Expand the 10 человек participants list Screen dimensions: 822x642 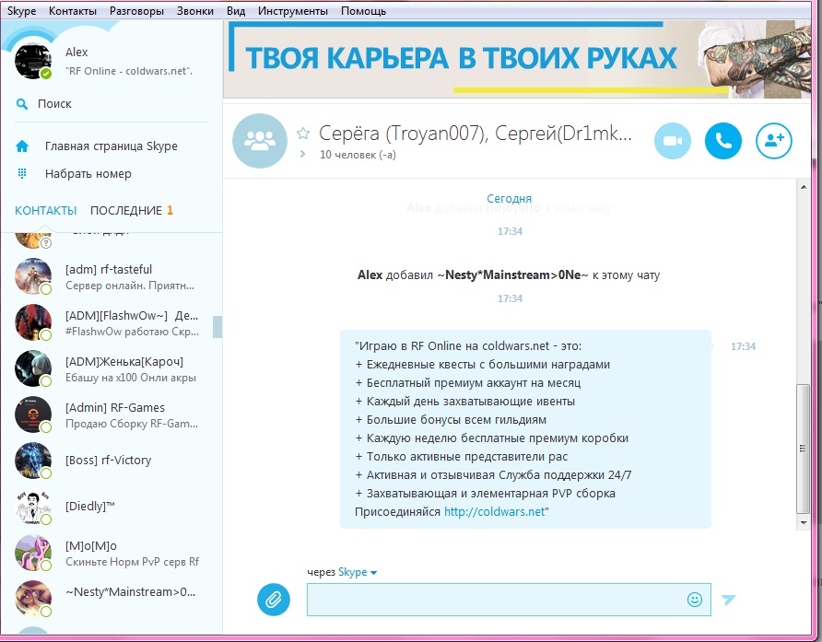(x=303, y=155)
